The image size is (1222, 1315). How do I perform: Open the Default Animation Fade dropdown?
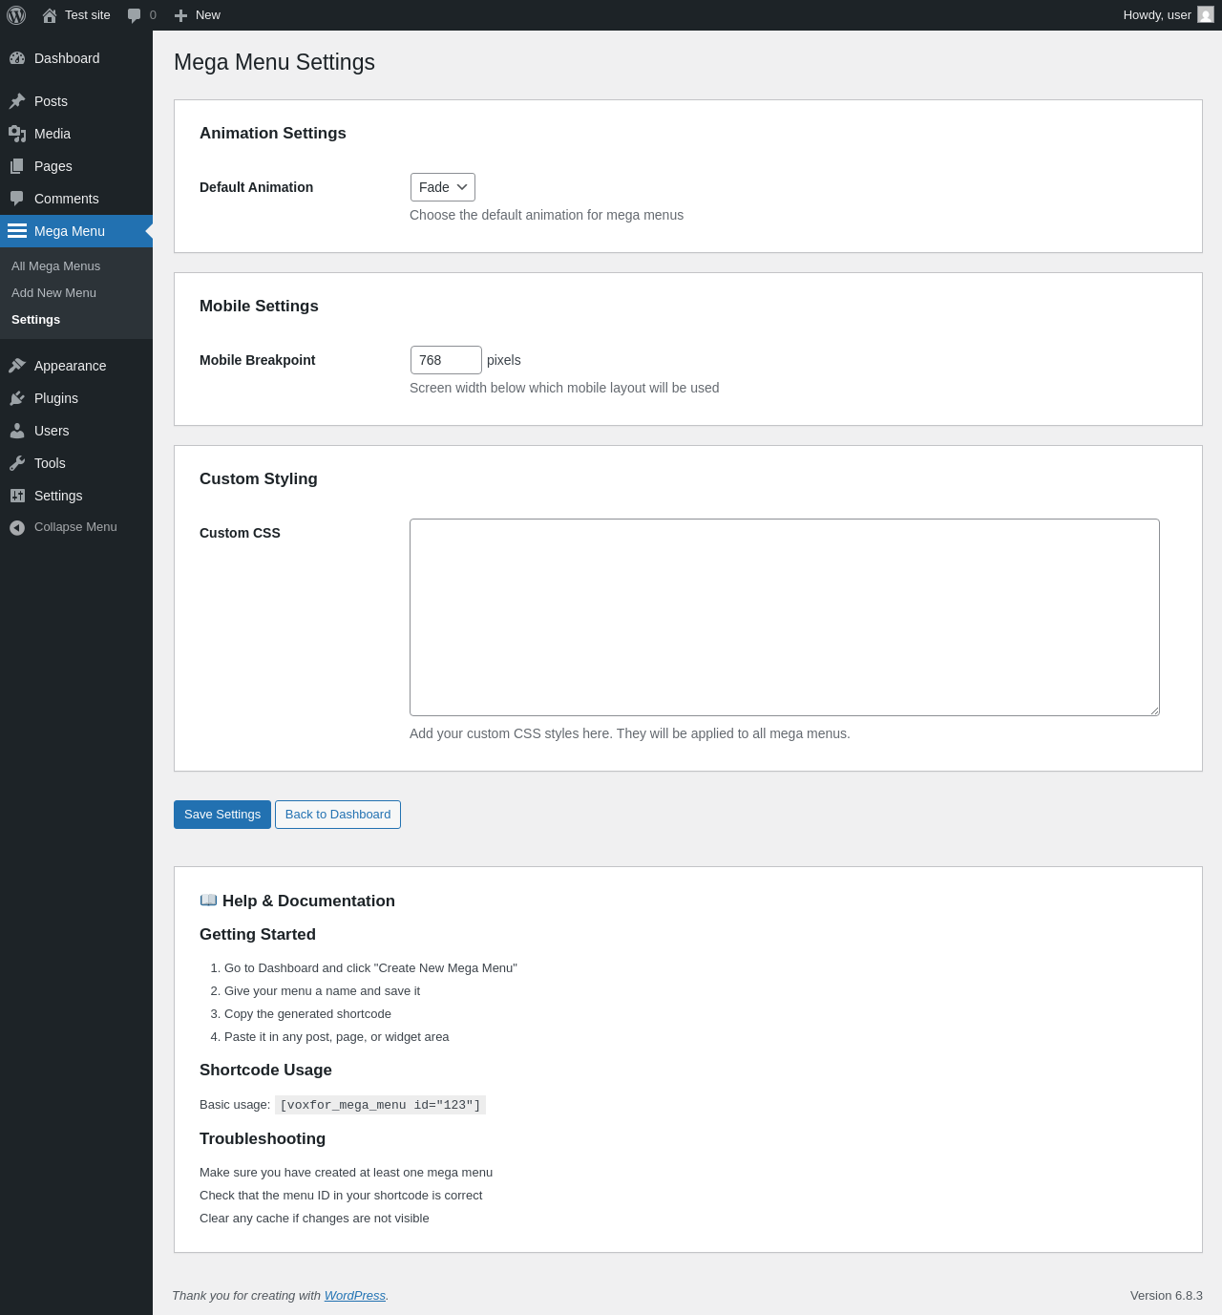coord(443,187)
